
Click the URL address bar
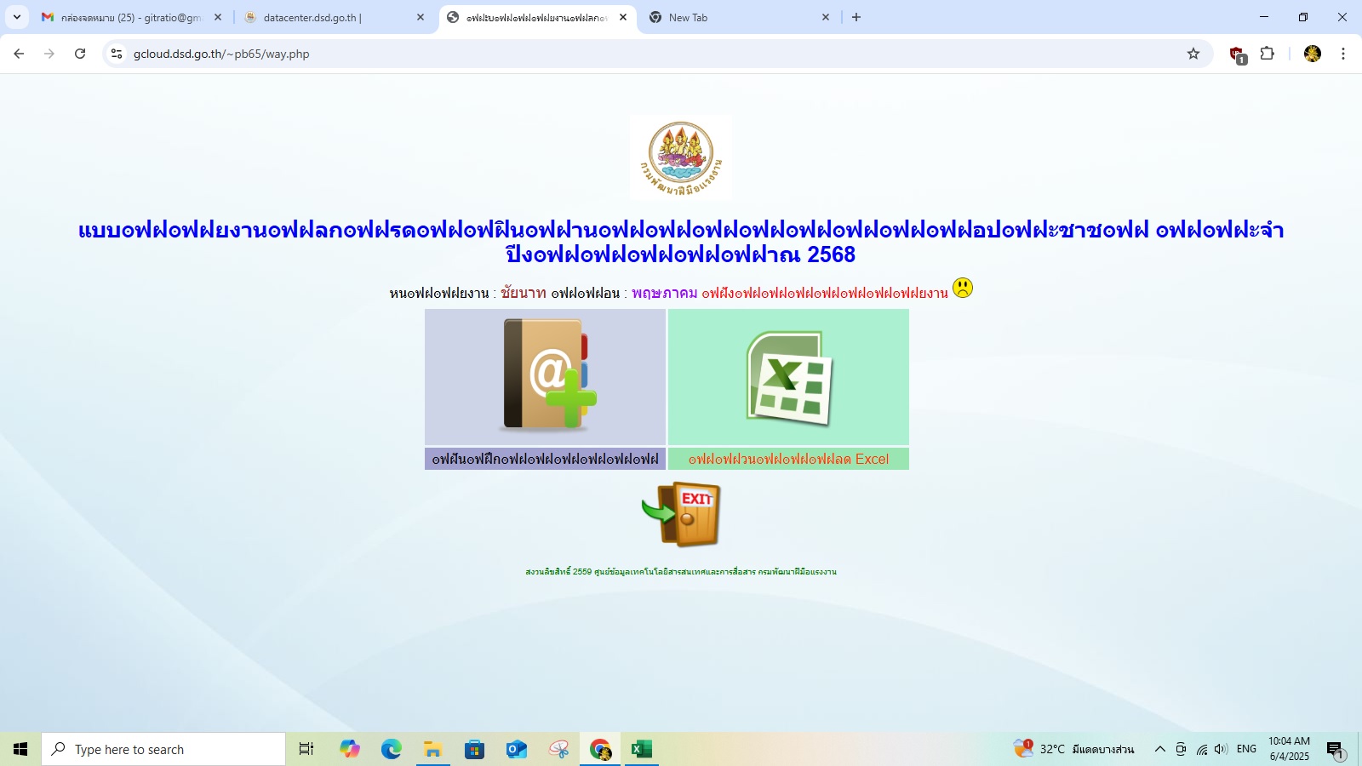point(655,54)
